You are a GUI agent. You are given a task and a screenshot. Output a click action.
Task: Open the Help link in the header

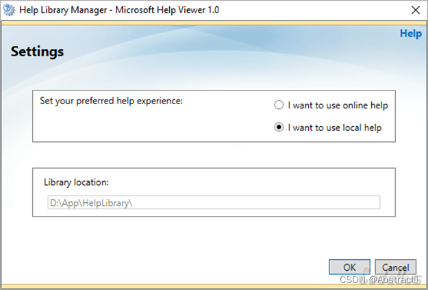coord(410,33)
